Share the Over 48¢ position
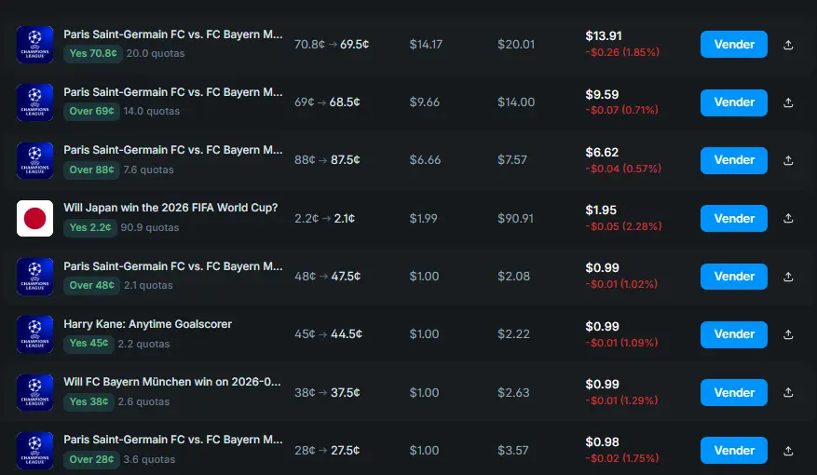Viewport: 817px width, 475px height. point(788,277)
